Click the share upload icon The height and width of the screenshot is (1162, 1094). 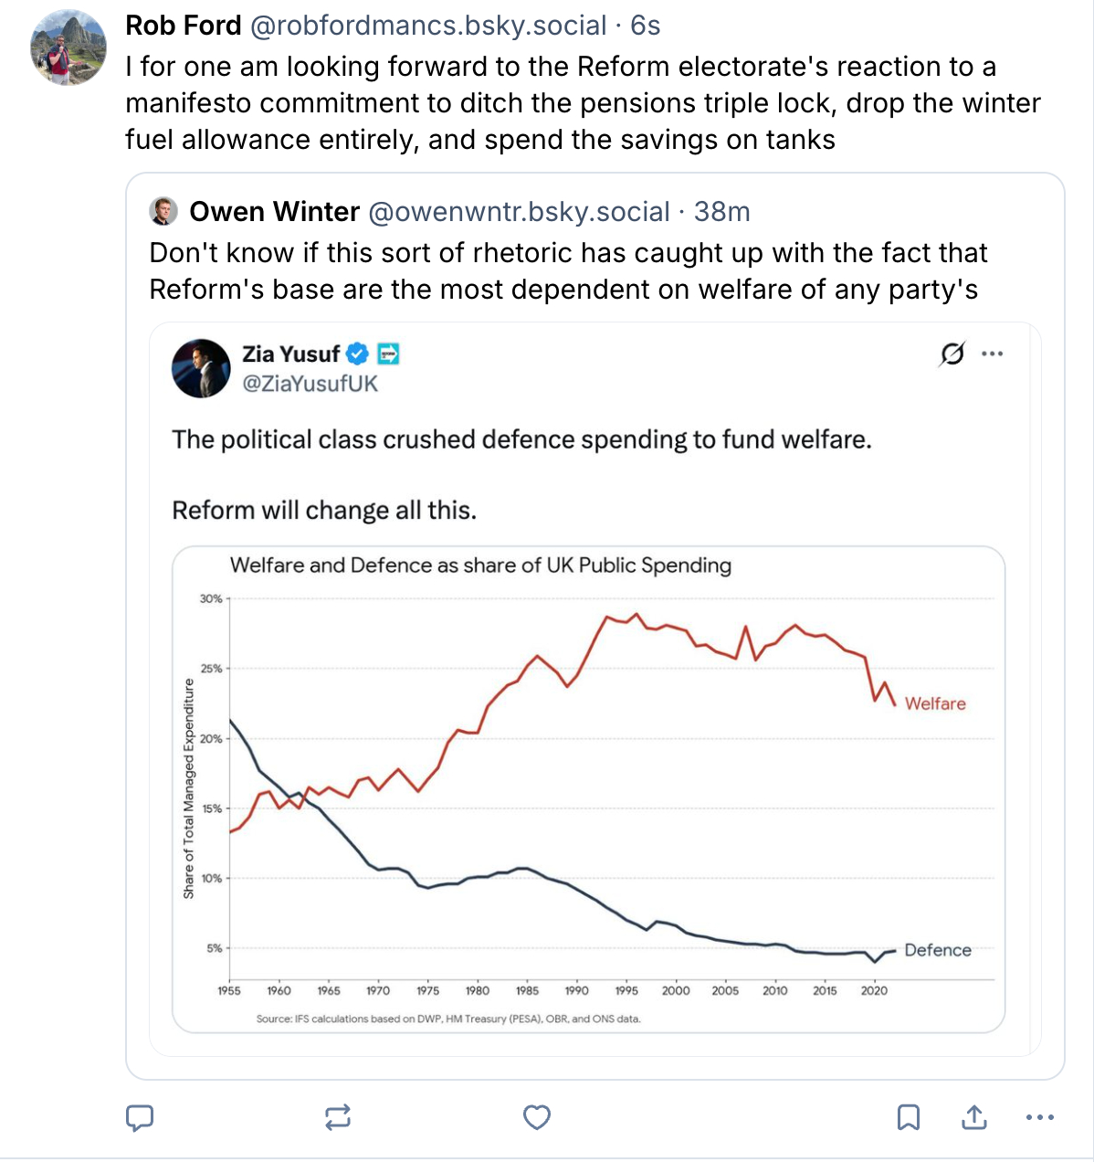974,1117
